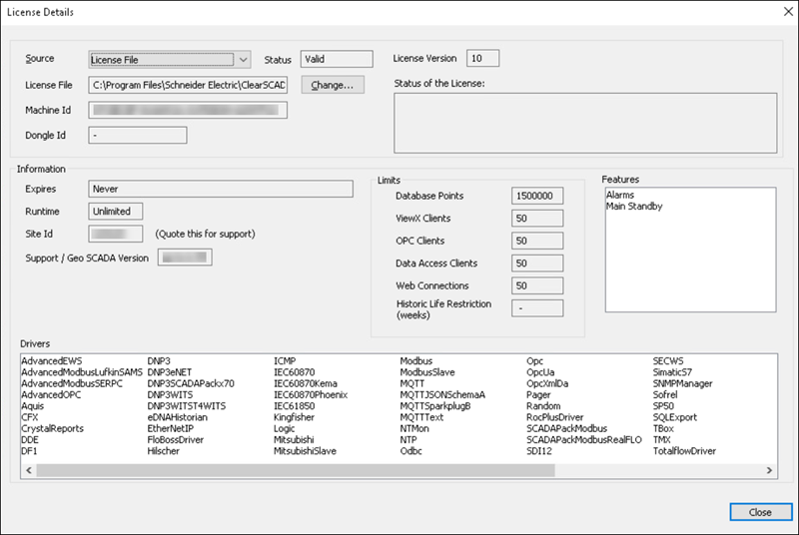Select Main Standby in Features list
Screen dimensions: 799x535
click(634, 207)
